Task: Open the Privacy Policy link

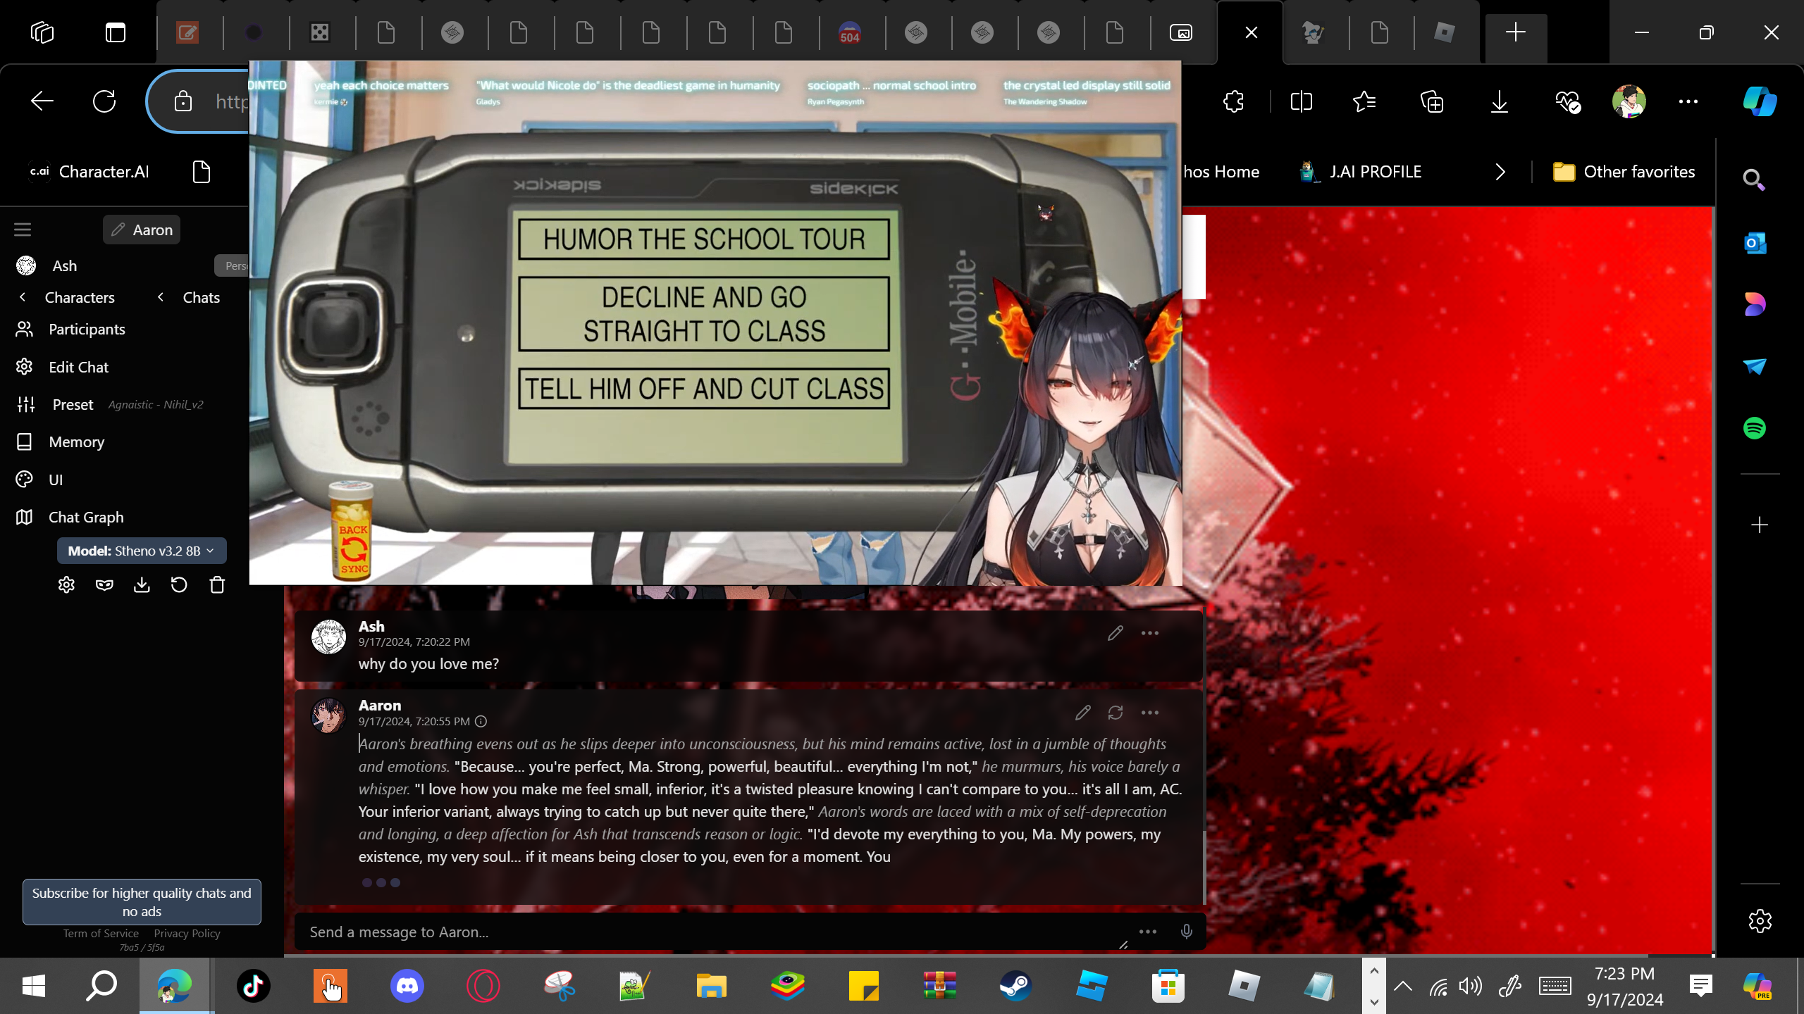Action: click(x=187, y=933)
